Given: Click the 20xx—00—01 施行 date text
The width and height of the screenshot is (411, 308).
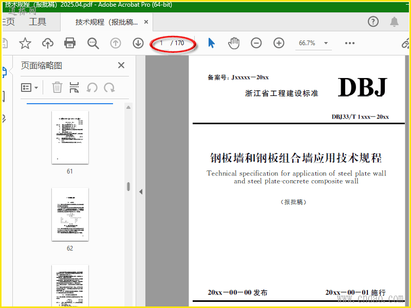Looking at the screenshot, I should [x=356, y=292].
